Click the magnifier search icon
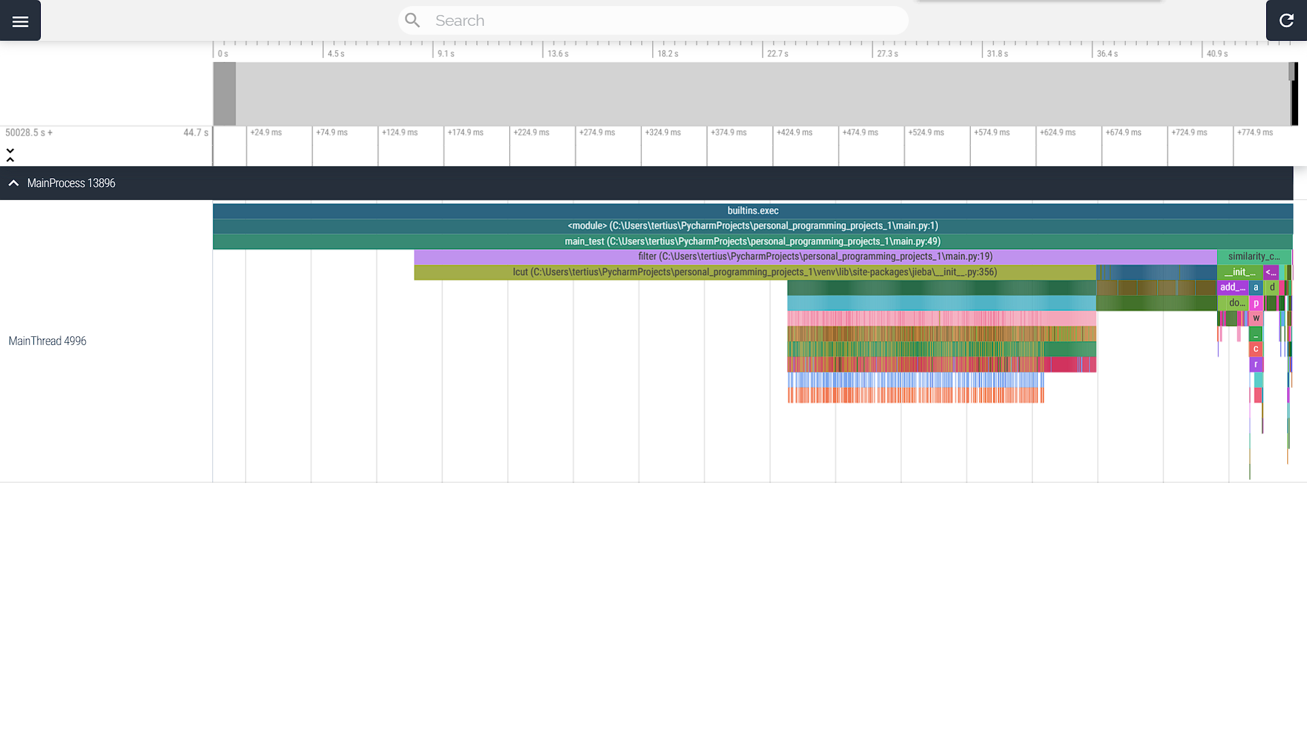 (x=412, y=20)
